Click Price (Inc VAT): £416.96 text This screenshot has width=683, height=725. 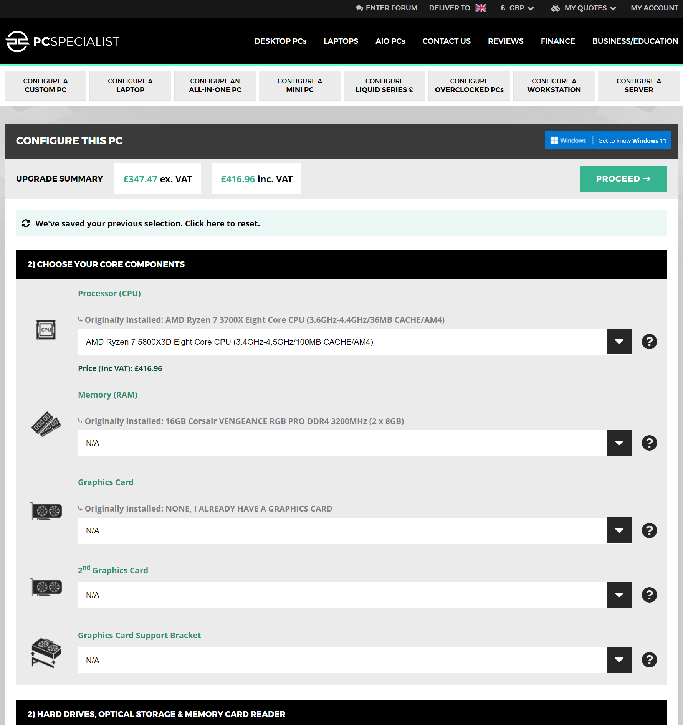[x=120, y=368]
